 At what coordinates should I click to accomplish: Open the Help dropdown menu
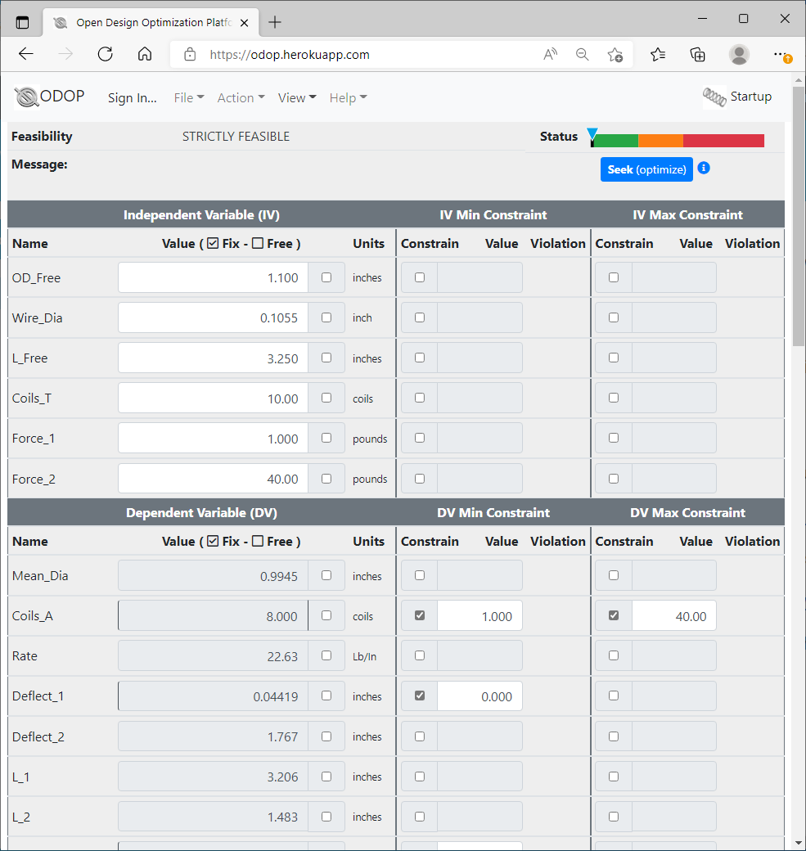point(347,97)
